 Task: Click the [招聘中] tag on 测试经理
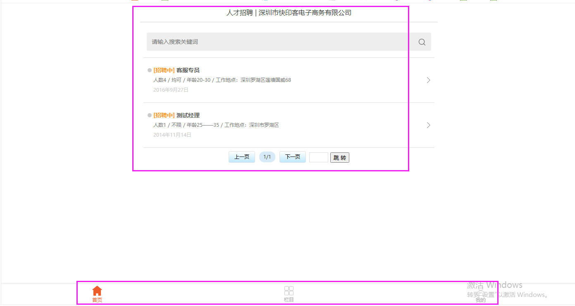click(164, 115)
